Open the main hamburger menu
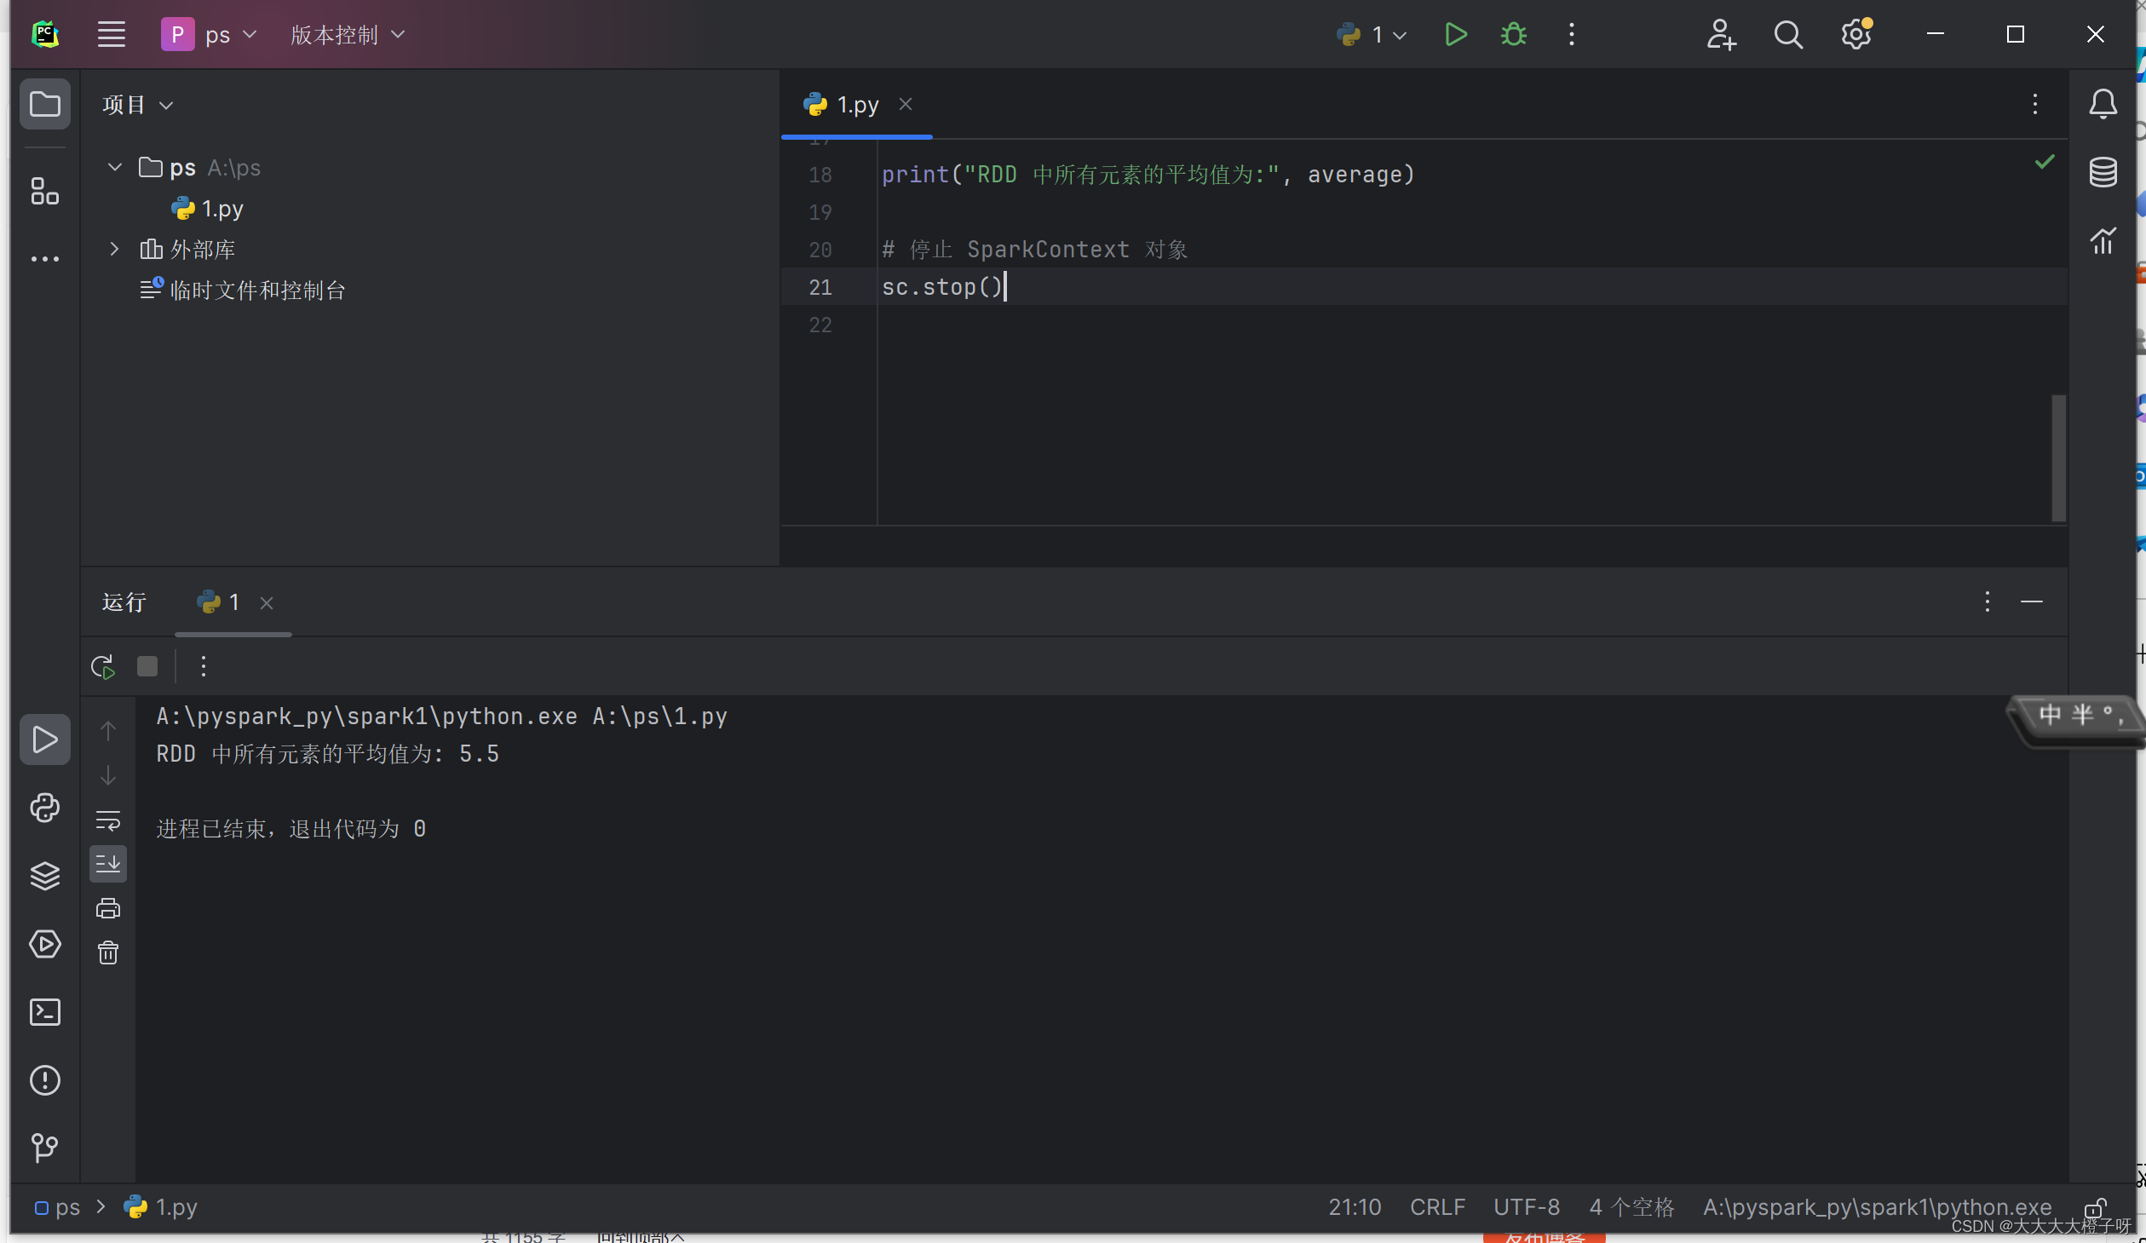Image resolution: width=2146 pixels, height=1243 pixels. click(112, 35)
